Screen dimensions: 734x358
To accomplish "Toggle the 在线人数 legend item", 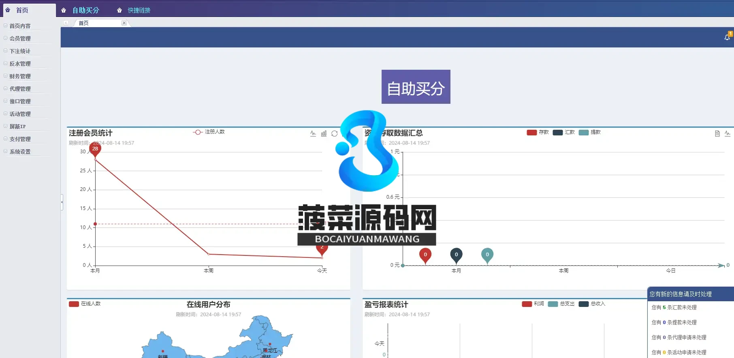I will (x=85, y=304).
